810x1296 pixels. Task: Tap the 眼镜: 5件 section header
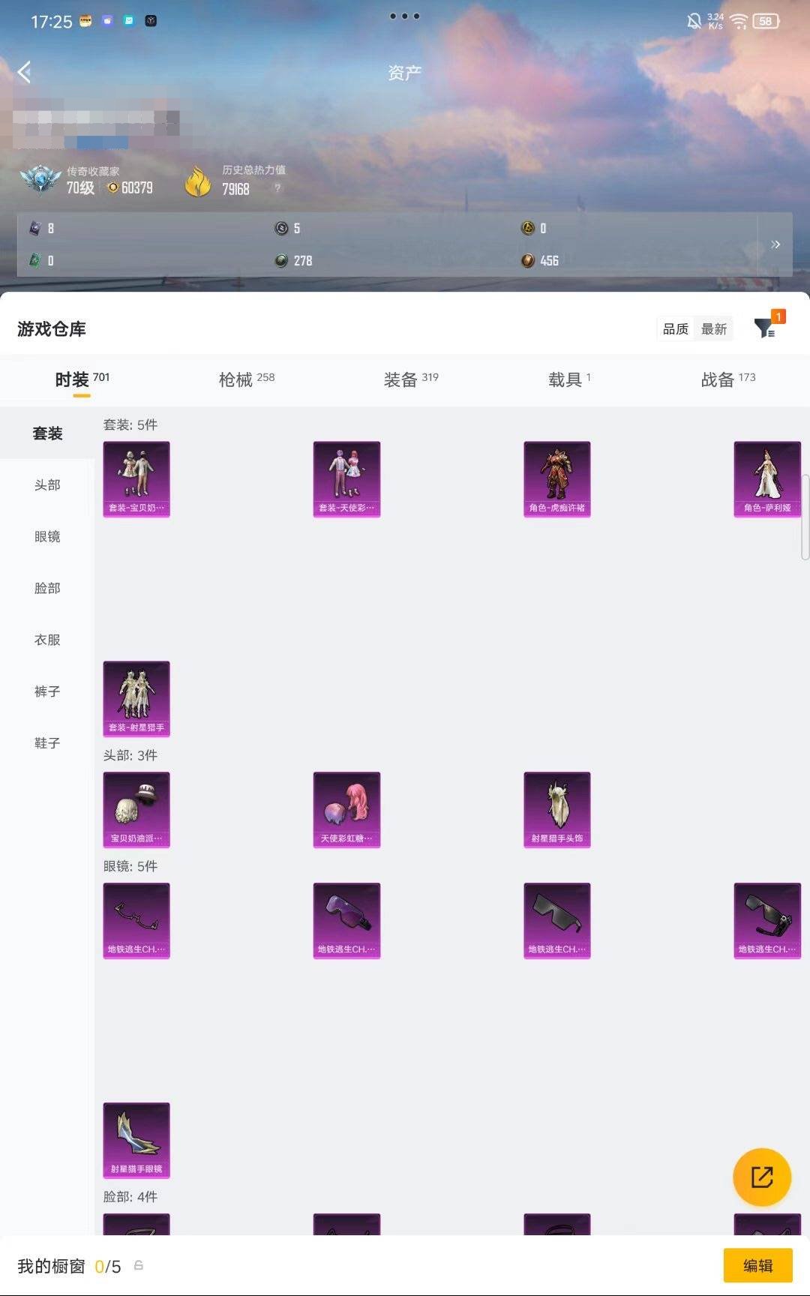tap(130, 867)
